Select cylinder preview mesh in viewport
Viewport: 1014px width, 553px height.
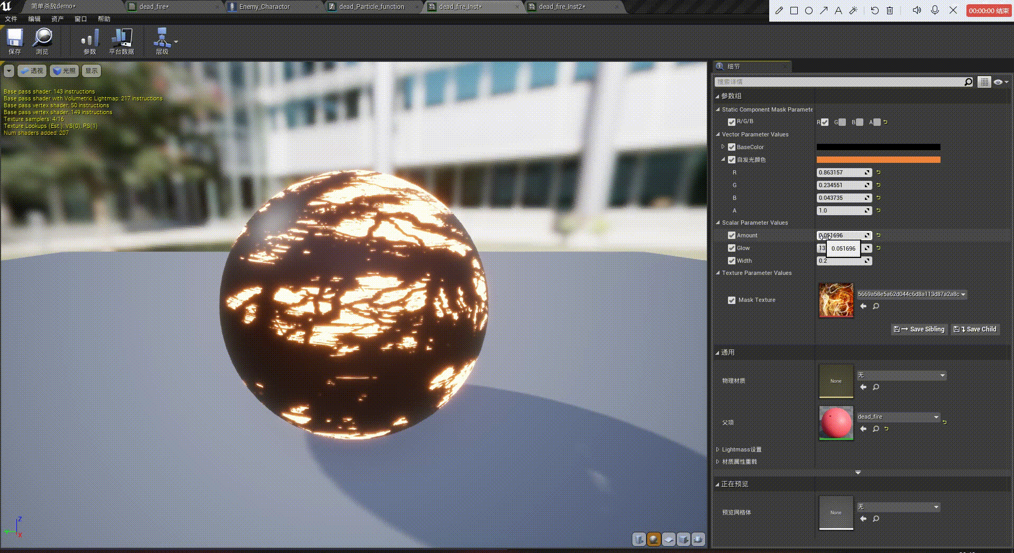(x=639, y=539)
